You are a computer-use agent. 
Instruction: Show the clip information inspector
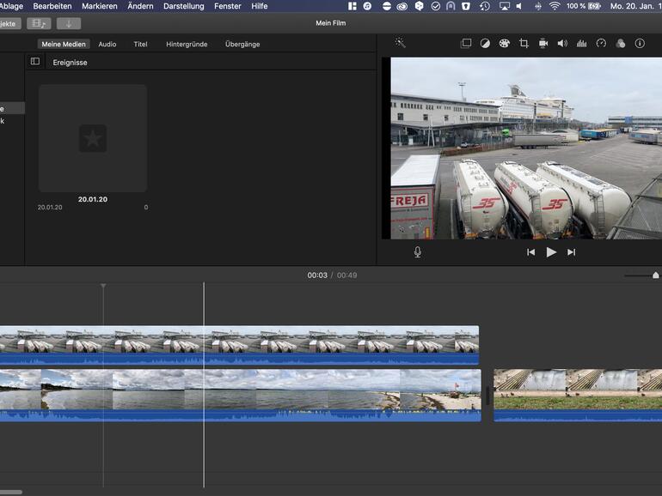[x=640, y=43]
